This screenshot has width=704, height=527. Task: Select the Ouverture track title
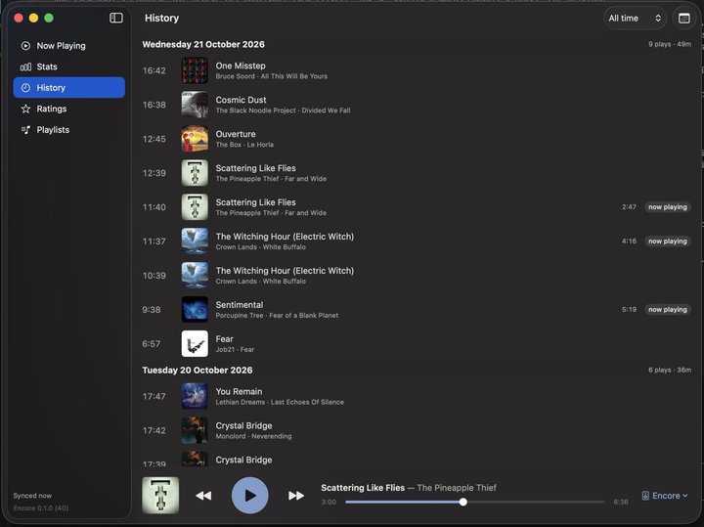[236, 134]
